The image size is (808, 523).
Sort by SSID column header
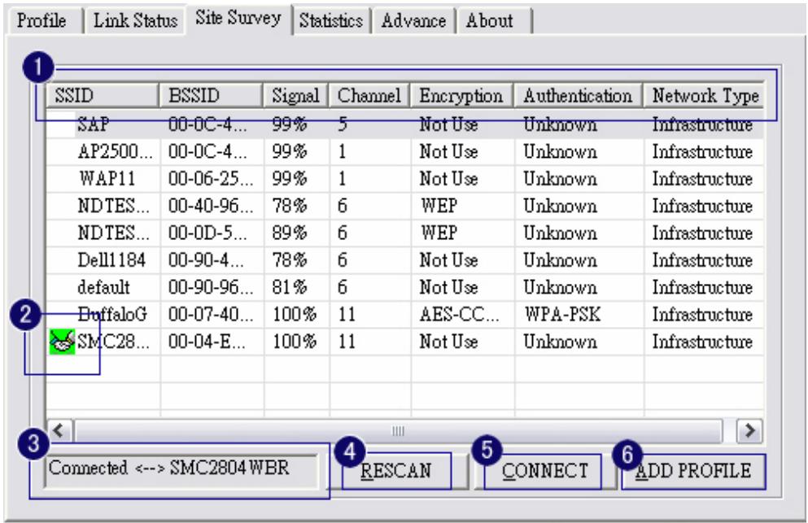tap(103, 96)
